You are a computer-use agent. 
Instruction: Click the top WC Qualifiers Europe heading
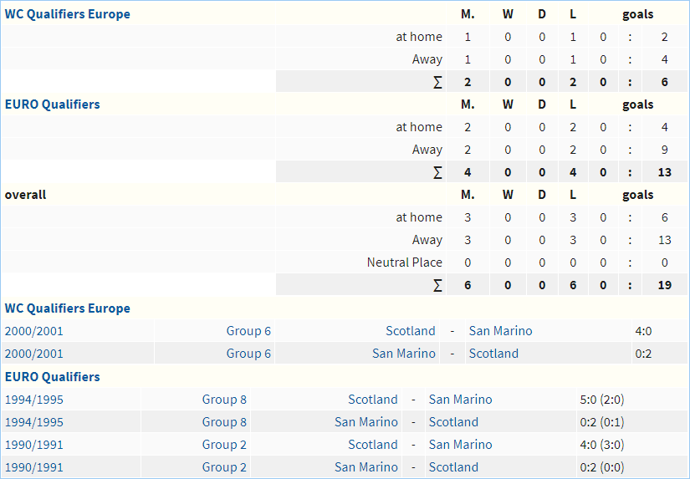(x=67, y=14)
